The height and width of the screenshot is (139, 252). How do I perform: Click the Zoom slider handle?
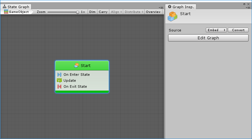pos(78,12)
